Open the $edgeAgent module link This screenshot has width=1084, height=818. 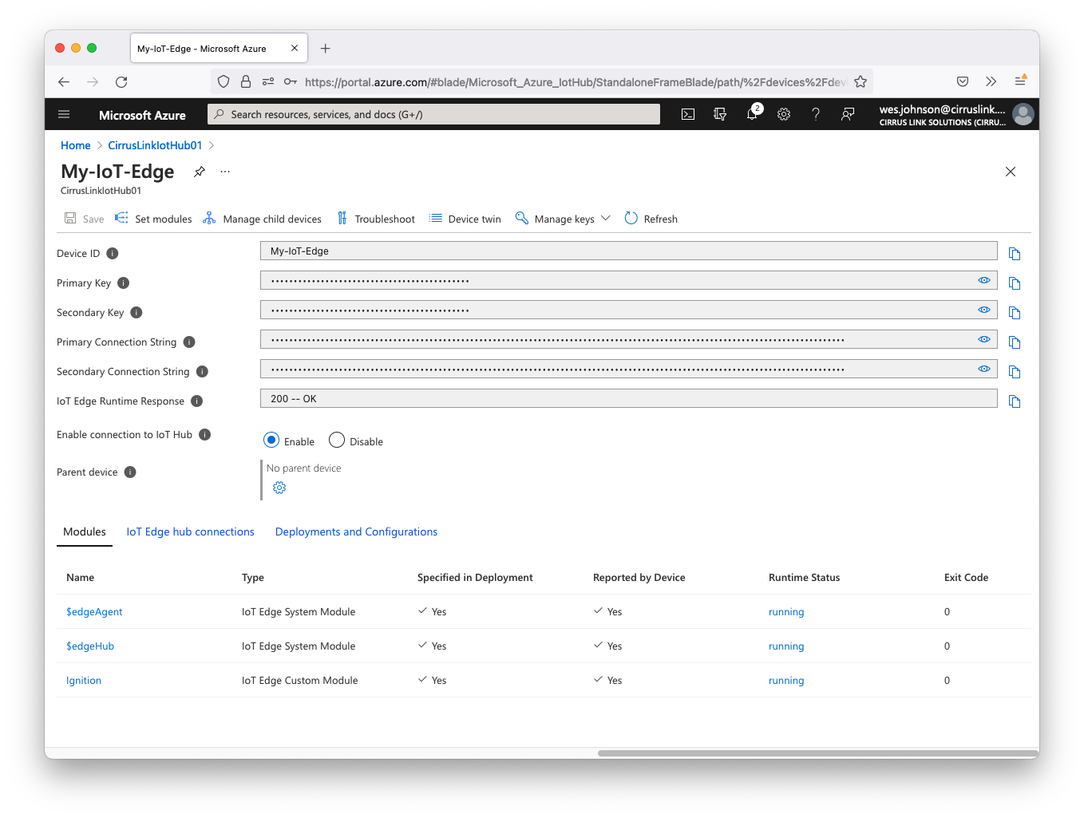(94, 612)
